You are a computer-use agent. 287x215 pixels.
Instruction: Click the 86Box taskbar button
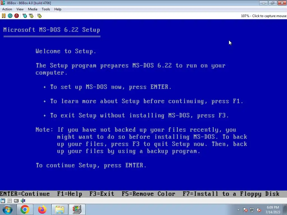point(77,209)
